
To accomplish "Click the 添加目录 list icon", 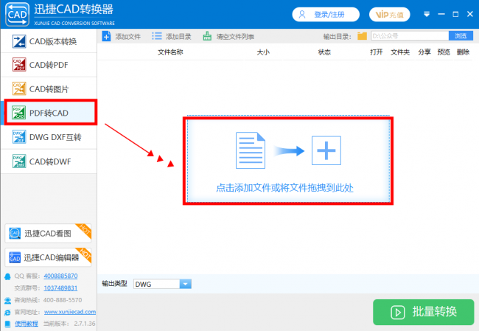I will [x=157, y=36].
